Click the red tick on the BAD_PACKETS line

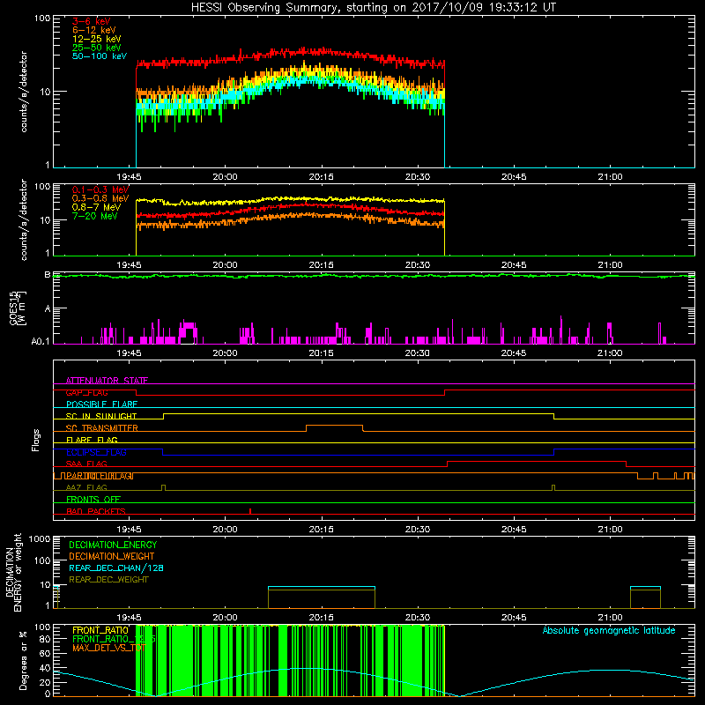pyautogui.click(x=250, y=511)
